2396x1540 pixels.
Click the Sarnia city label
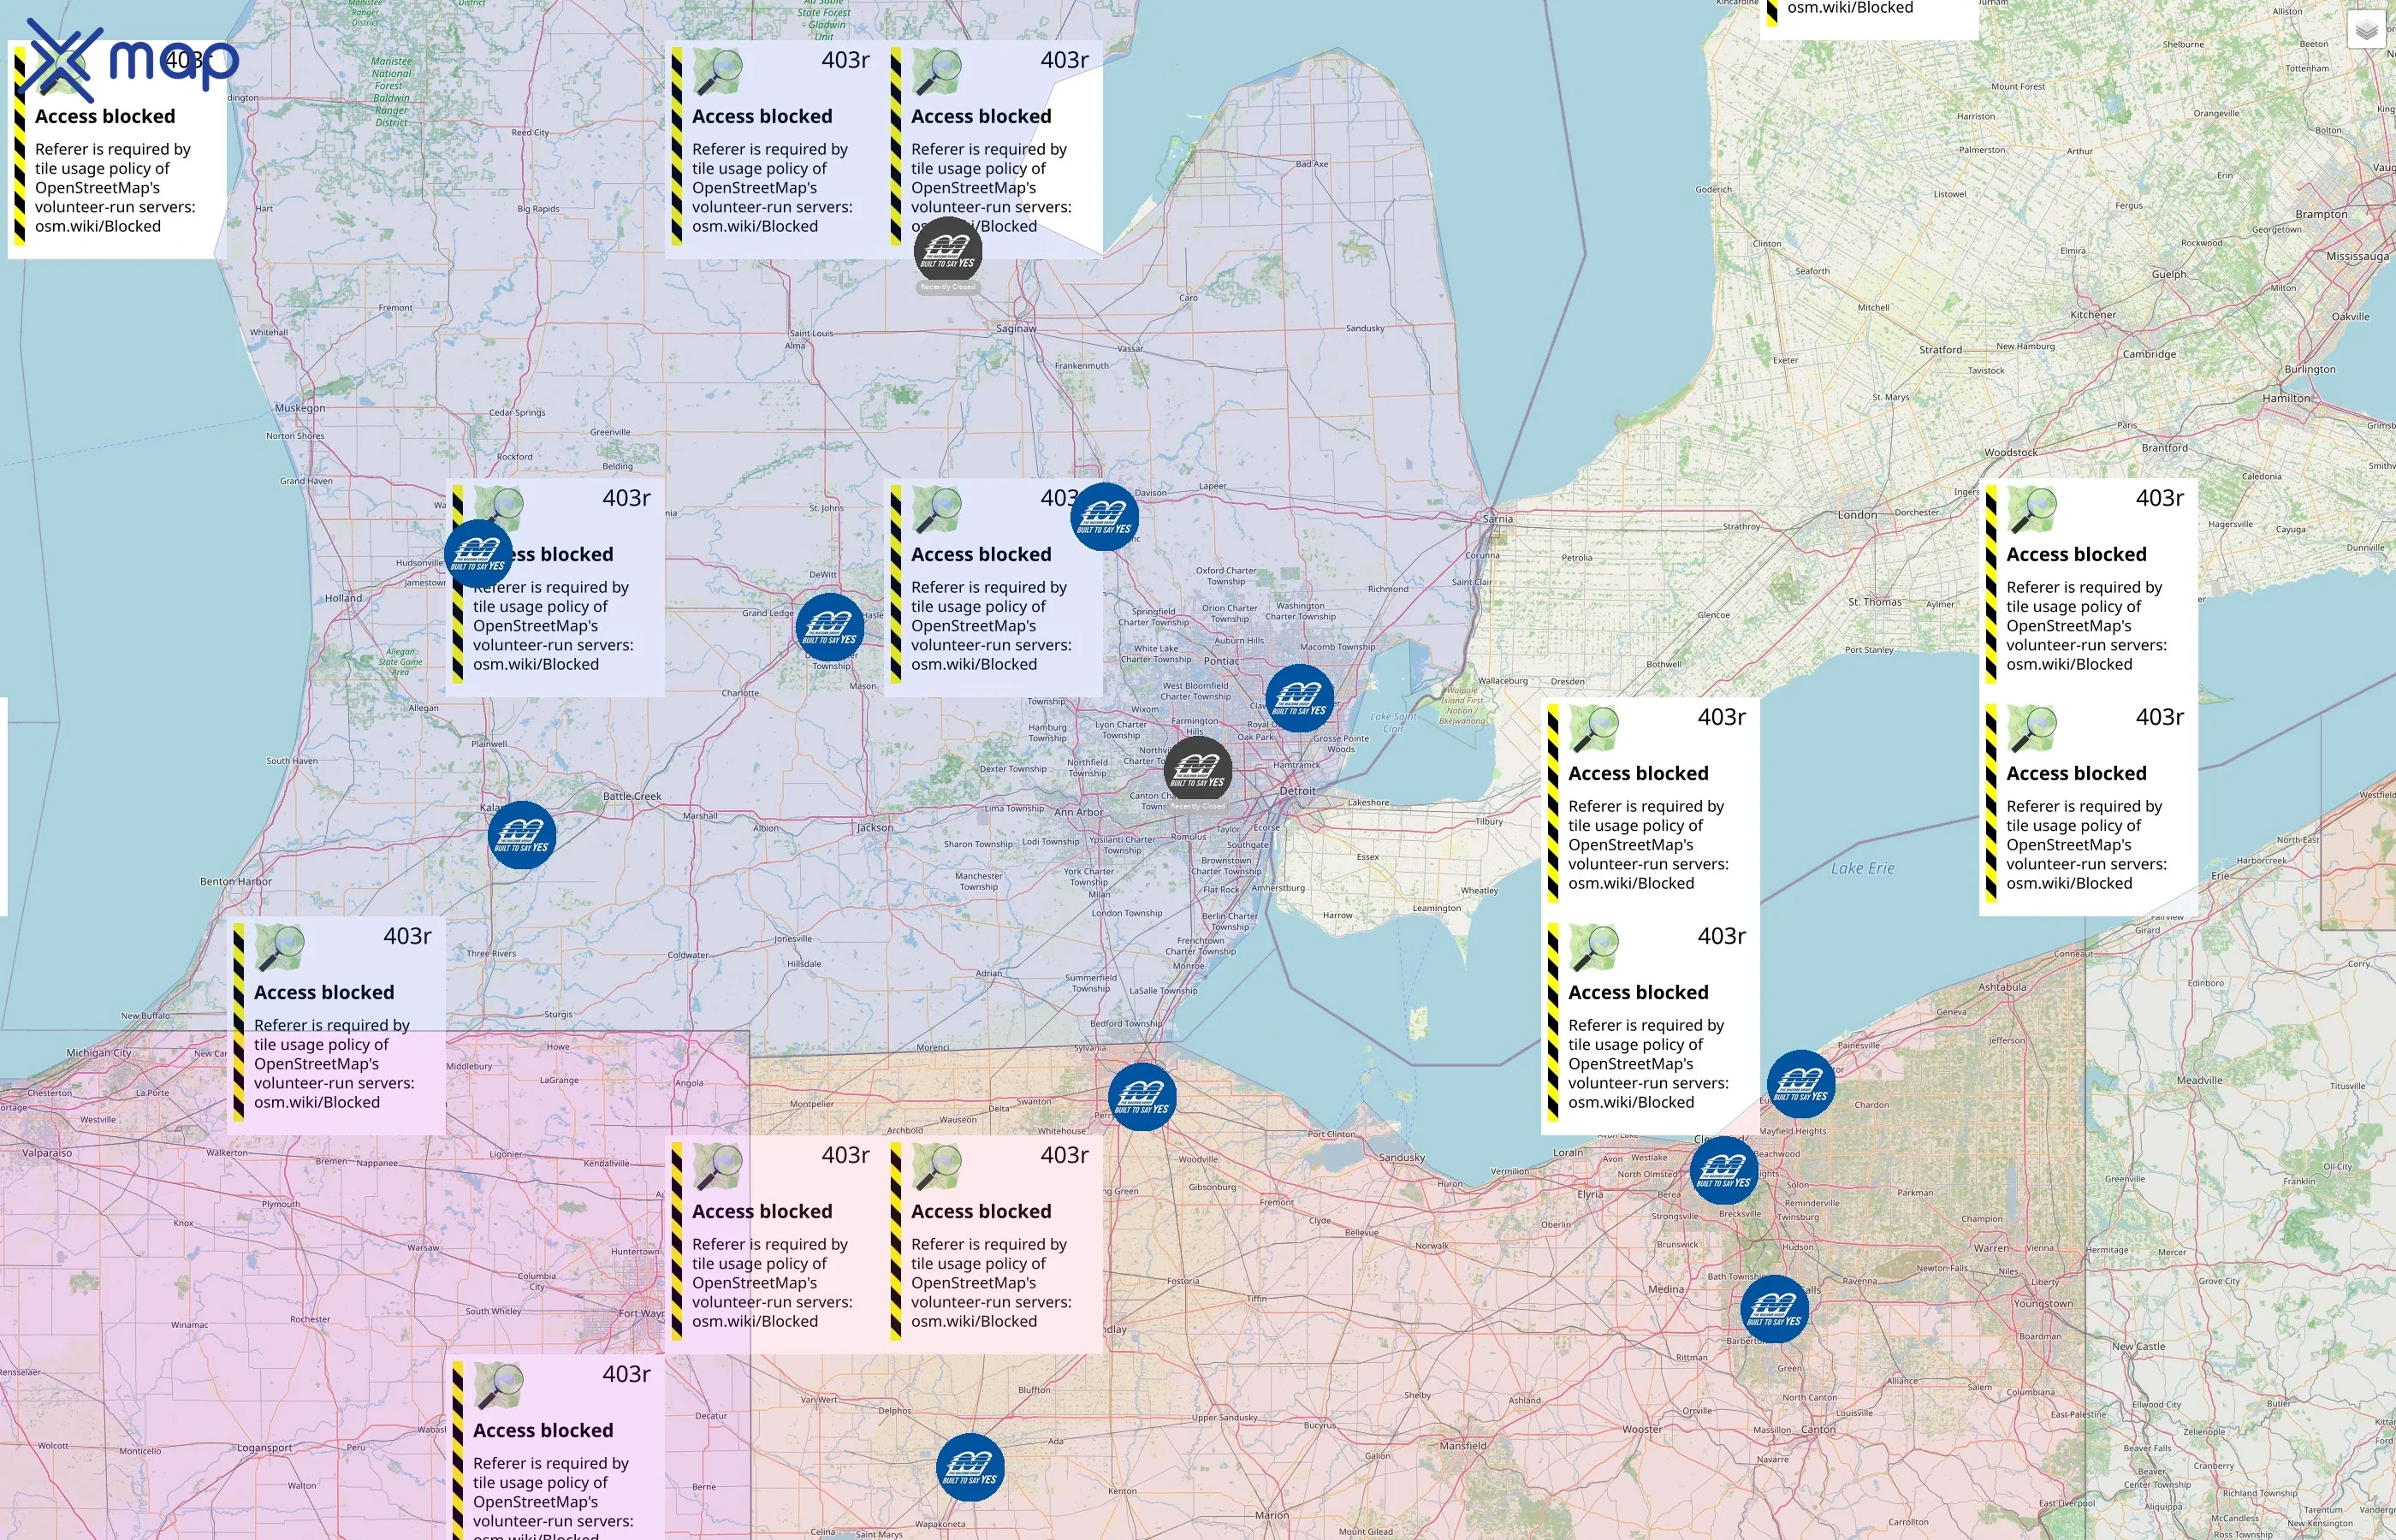tap(1498, 519)
